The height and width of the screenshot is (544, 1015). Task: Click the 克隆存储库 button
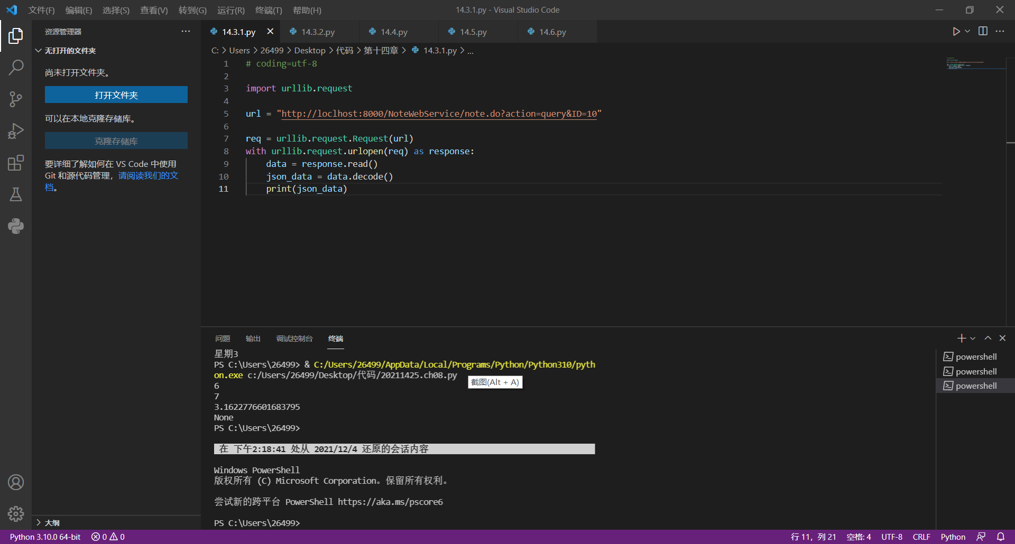coord(116,141)
